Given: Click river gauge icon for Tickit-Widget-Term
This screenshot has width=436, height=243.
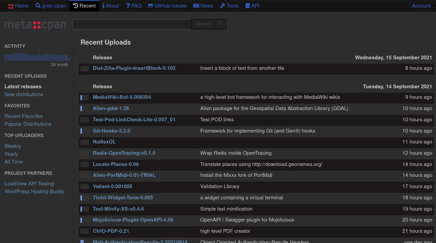Looking at the screenshot, I should [x=85, y=198].
